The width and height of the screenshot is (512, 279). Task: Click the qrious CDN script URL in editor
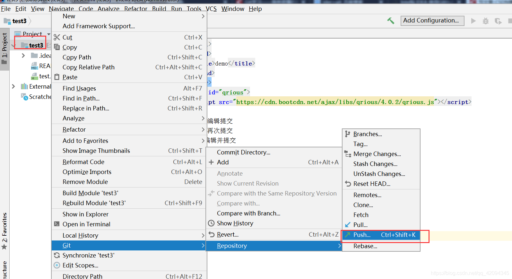[x=335, y=102]
